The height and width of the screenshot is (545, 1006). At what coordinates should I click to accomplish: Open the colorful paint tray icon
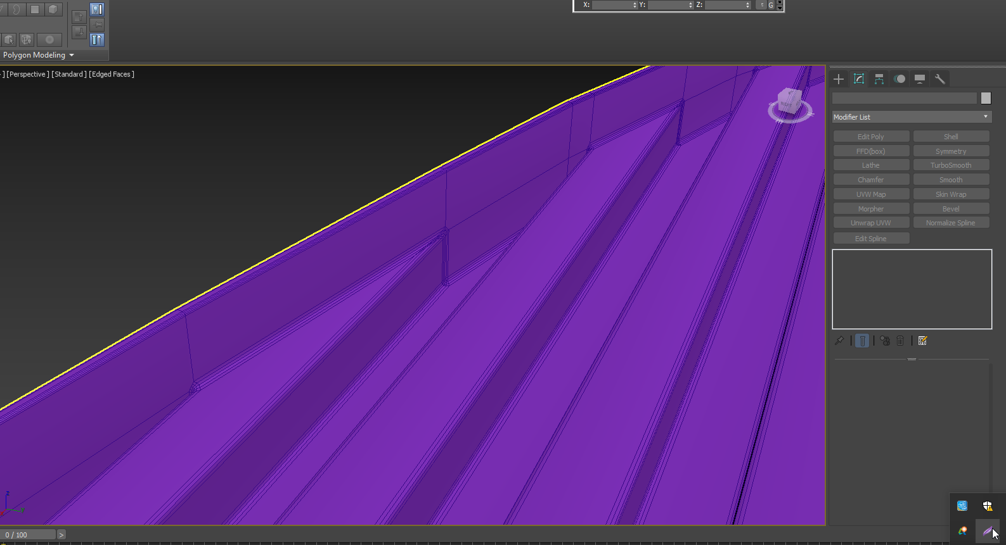point(962,531)
